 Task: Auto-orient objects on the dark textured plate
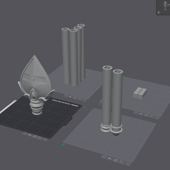40,138
